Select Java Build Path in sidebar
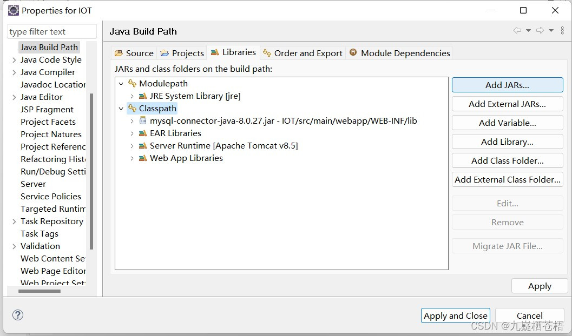Image resolution: width=572 pixels, height=336 pixels. [x=49, y=48]
